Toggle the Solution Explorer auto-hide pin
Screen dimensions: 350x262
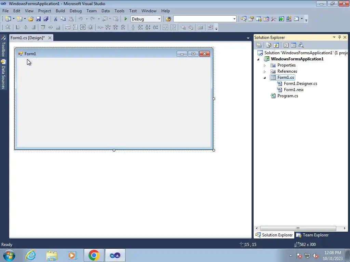(x=339, y=37)
